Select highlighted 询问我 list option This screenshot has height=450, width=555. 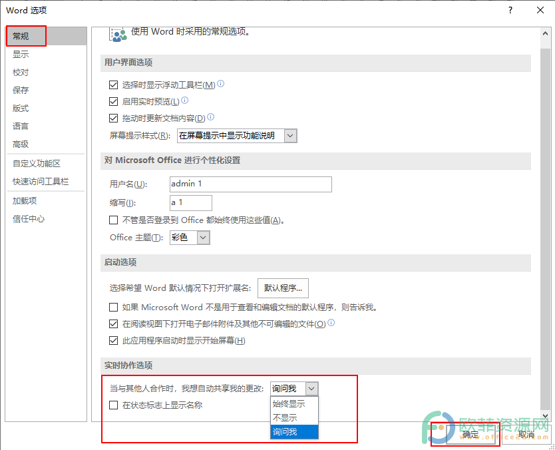tap(294, 431)
